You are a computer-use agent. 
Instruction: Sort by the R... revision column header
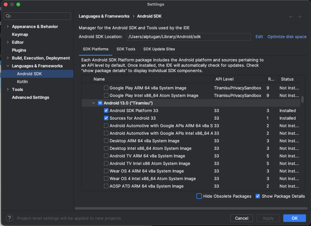272,79
